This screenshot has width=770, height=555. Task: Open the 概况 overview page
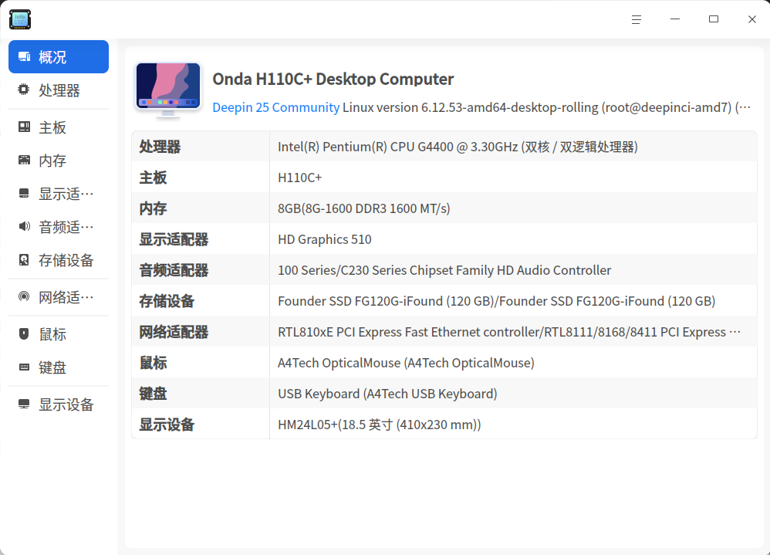(59, 57)
